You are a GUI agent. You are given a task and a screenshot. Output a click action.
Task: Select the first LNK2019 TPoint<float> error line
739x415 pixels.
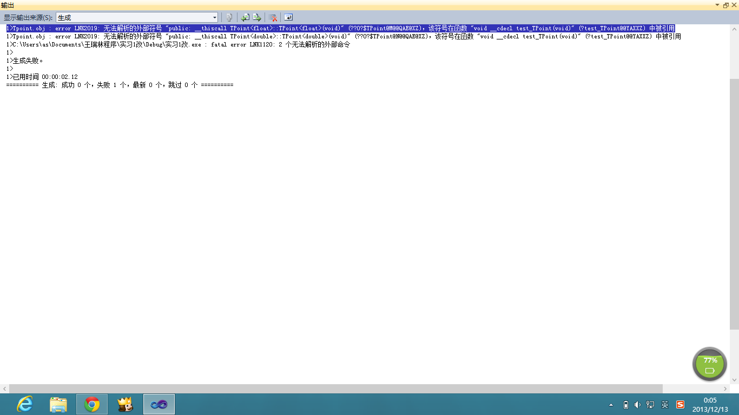340,28
